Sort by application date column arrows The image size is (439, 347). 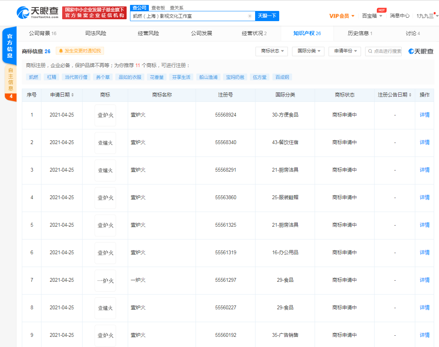[72, 95]
